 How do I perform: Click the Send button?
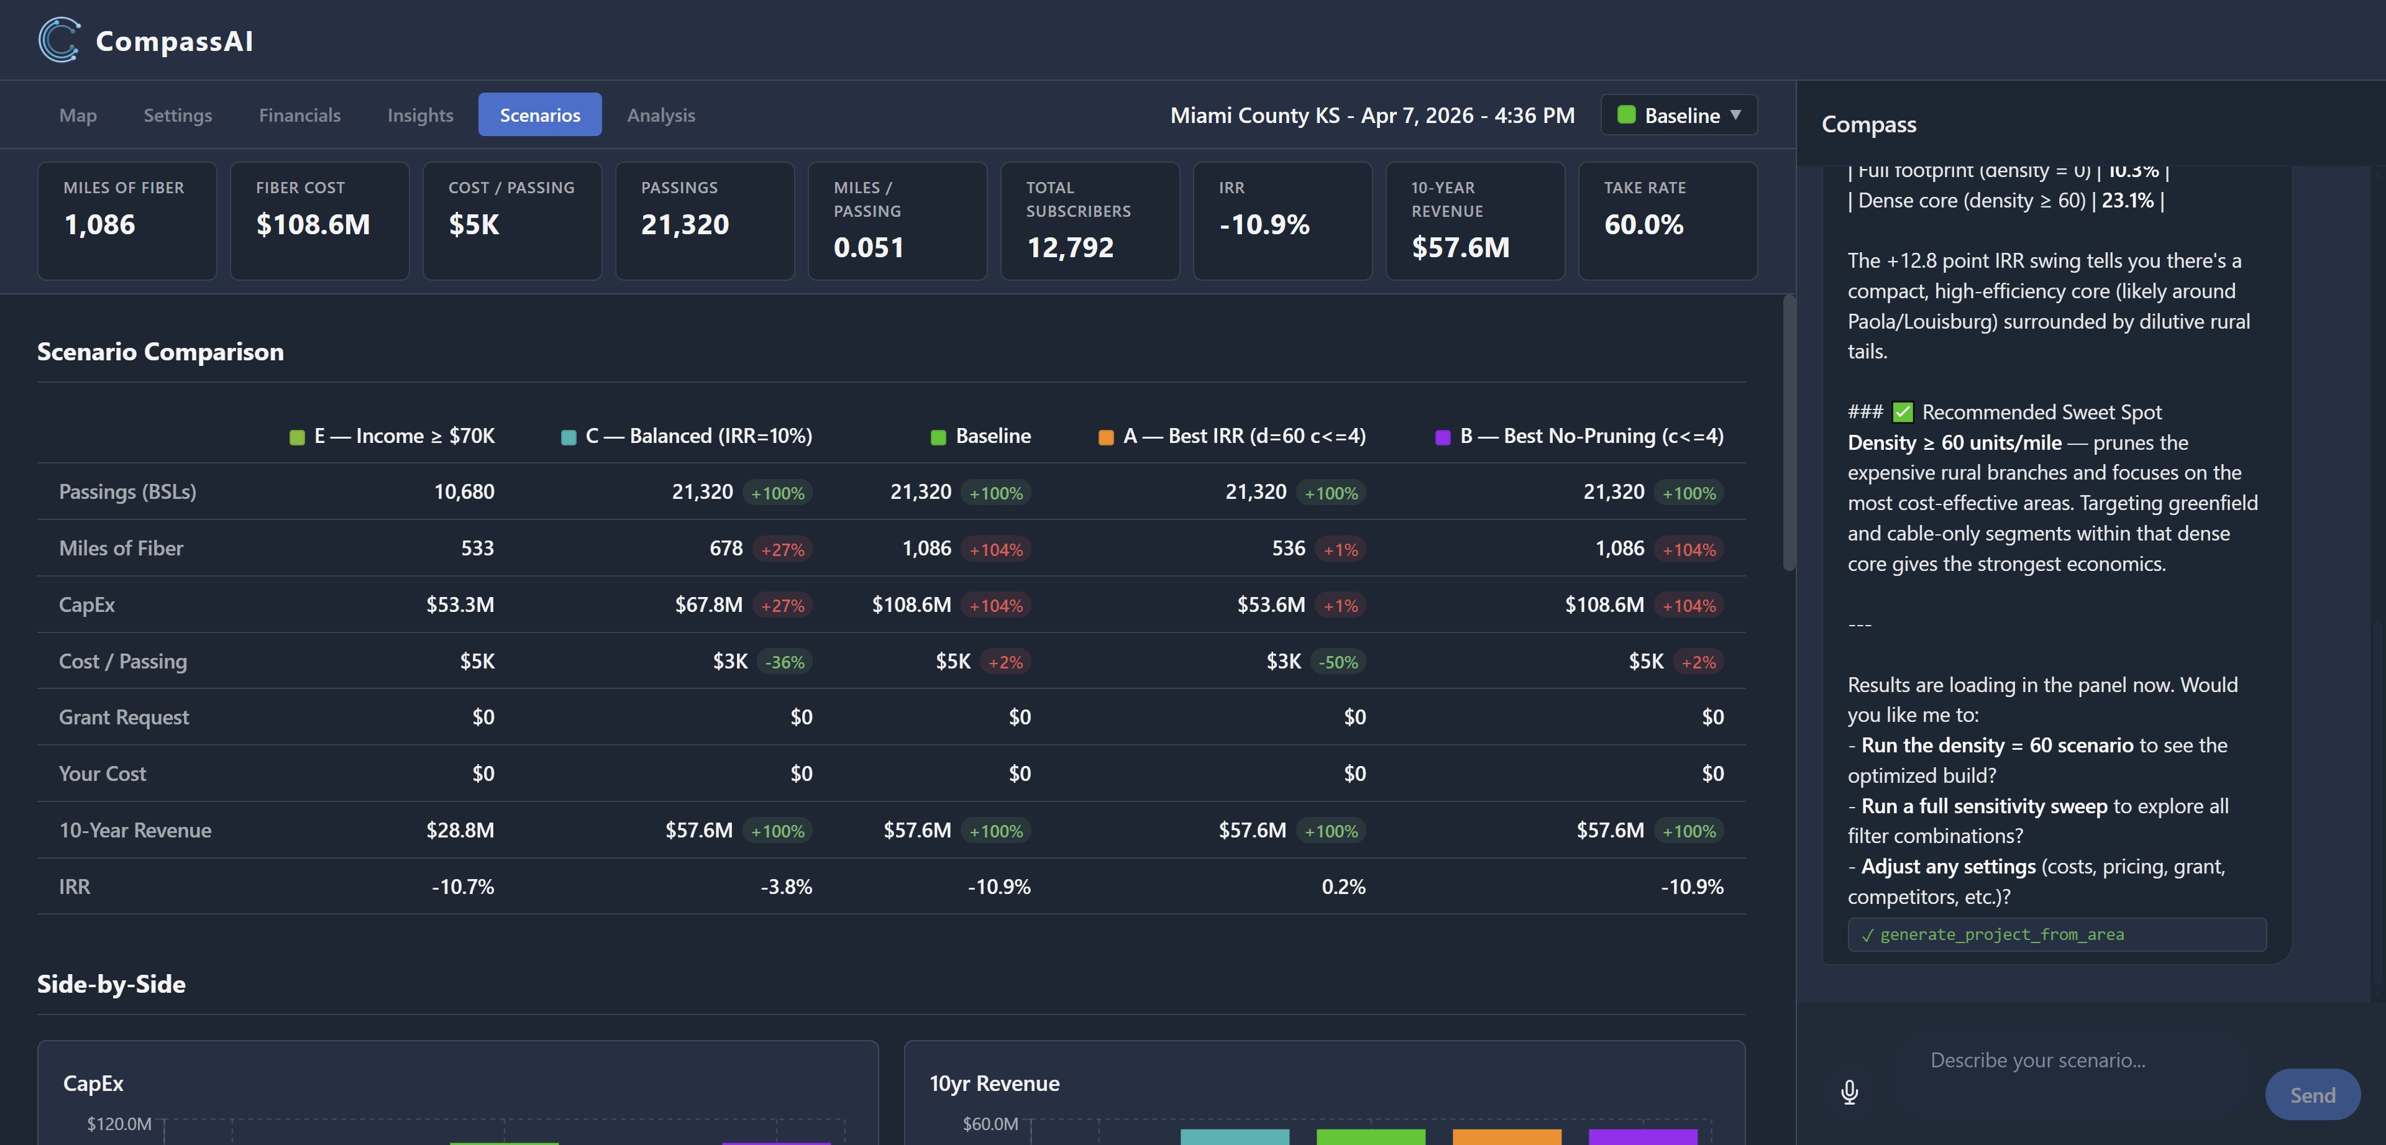(2312, 1095)
